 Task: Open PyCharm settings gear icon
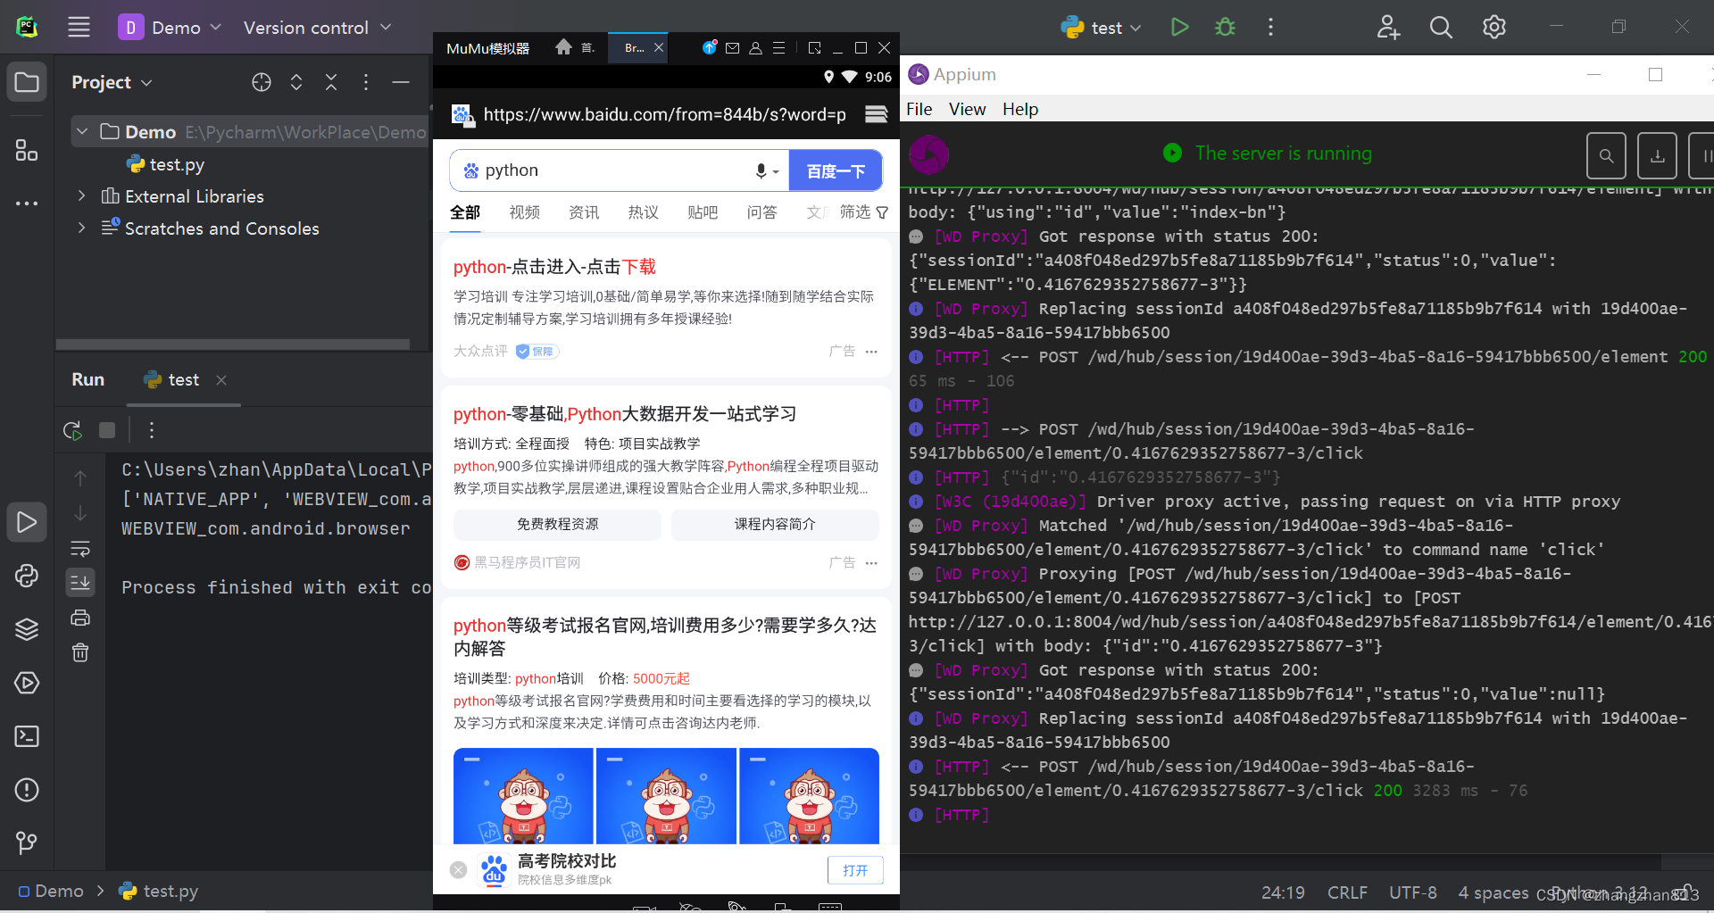click(x=1494, y=27)
